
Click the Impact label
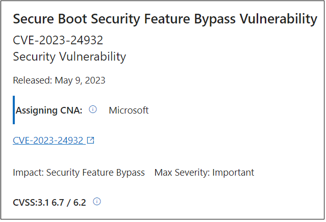[x=28, y=172]
